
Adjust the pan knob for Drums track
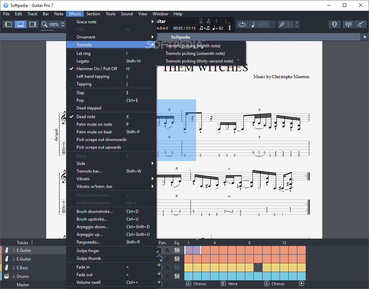[x=159, y=276]
